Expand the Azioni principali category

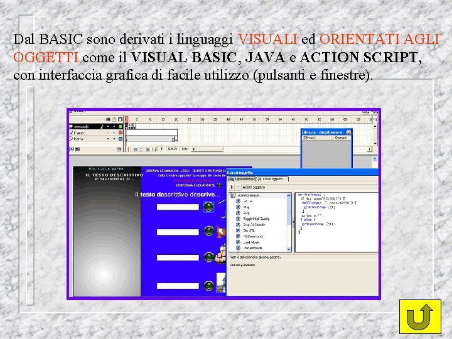[248, 195]
